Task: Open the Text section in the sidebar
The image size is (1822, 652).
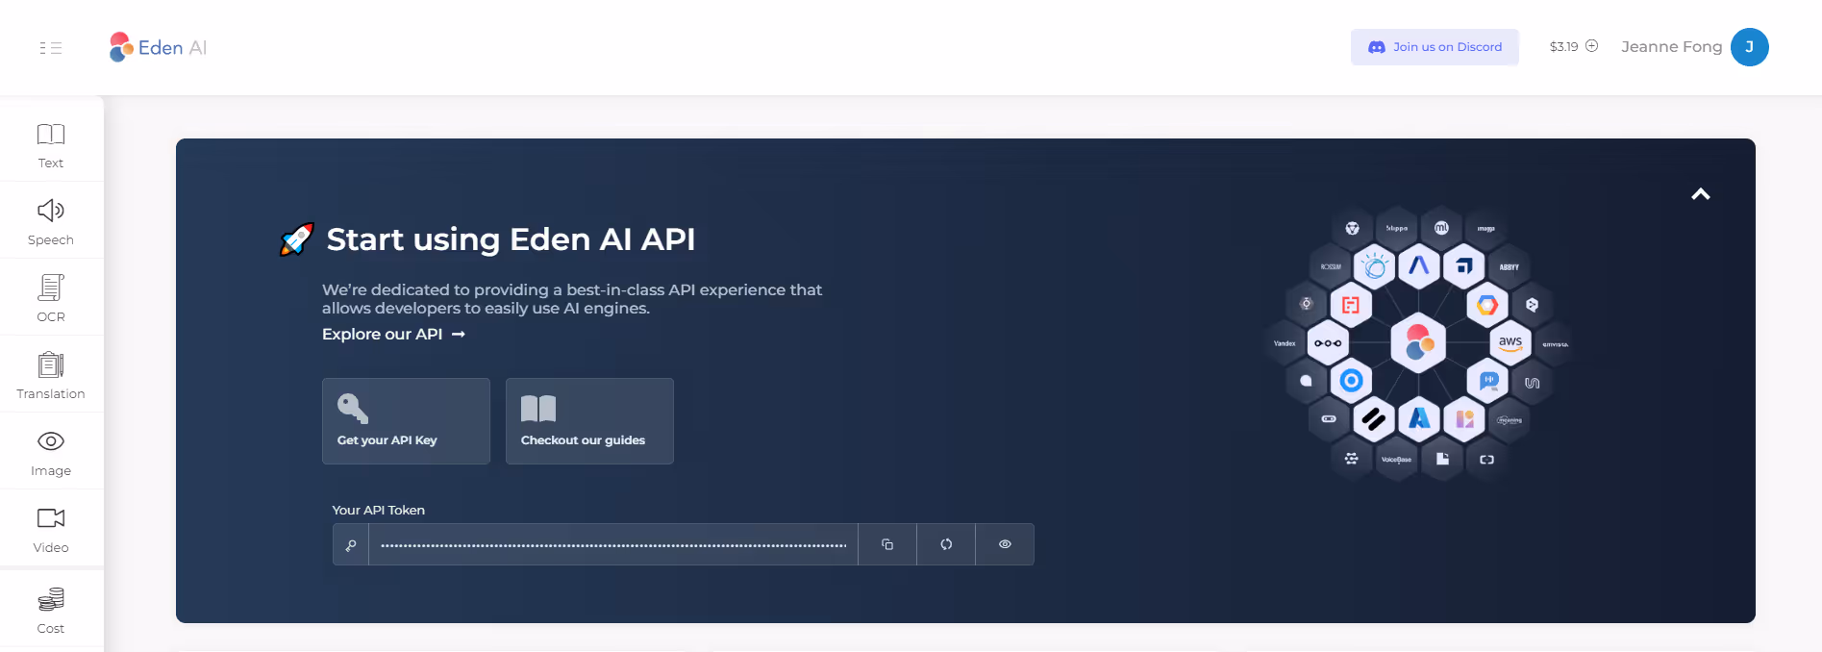Action: tap(51, 146)
